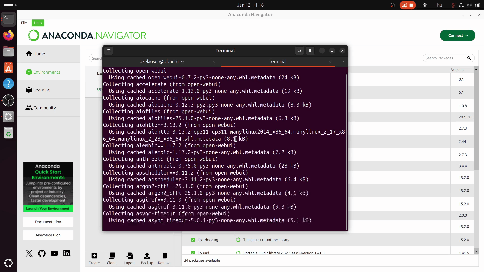This screenshot has width=484, height=272.
Task: Open the terminal tab list chevron
Action: 343,62
